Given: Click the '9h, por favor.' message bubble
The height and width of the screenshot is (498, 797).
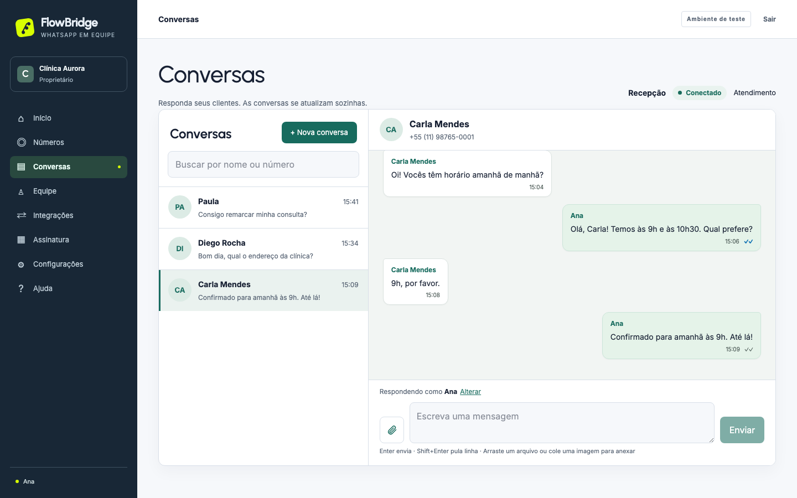Looking at the screenshot, I should (416, 282).
